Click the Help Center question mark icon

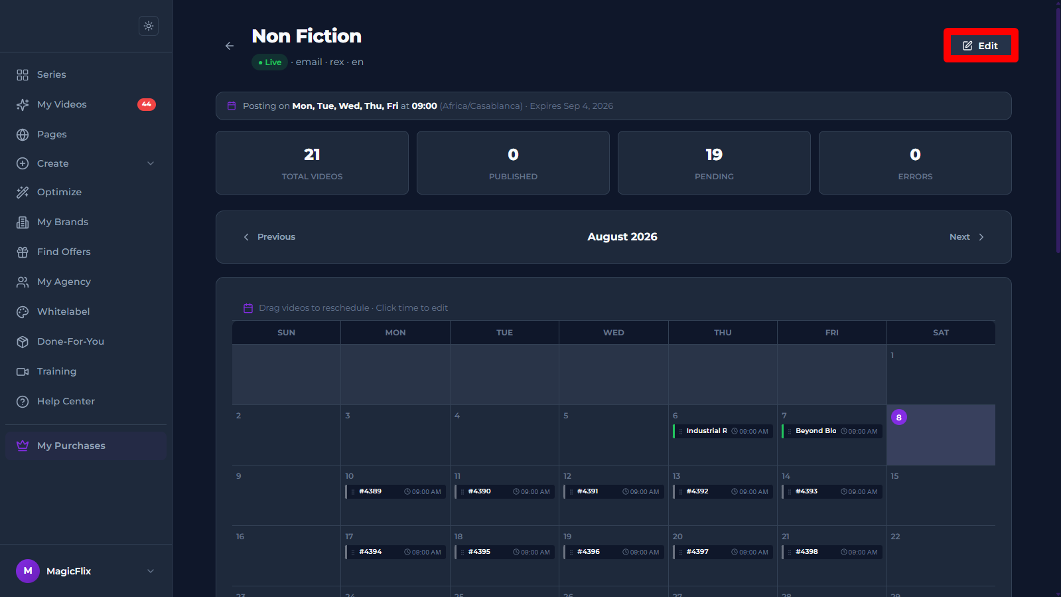pyautogui.click(x=23, y=402)
